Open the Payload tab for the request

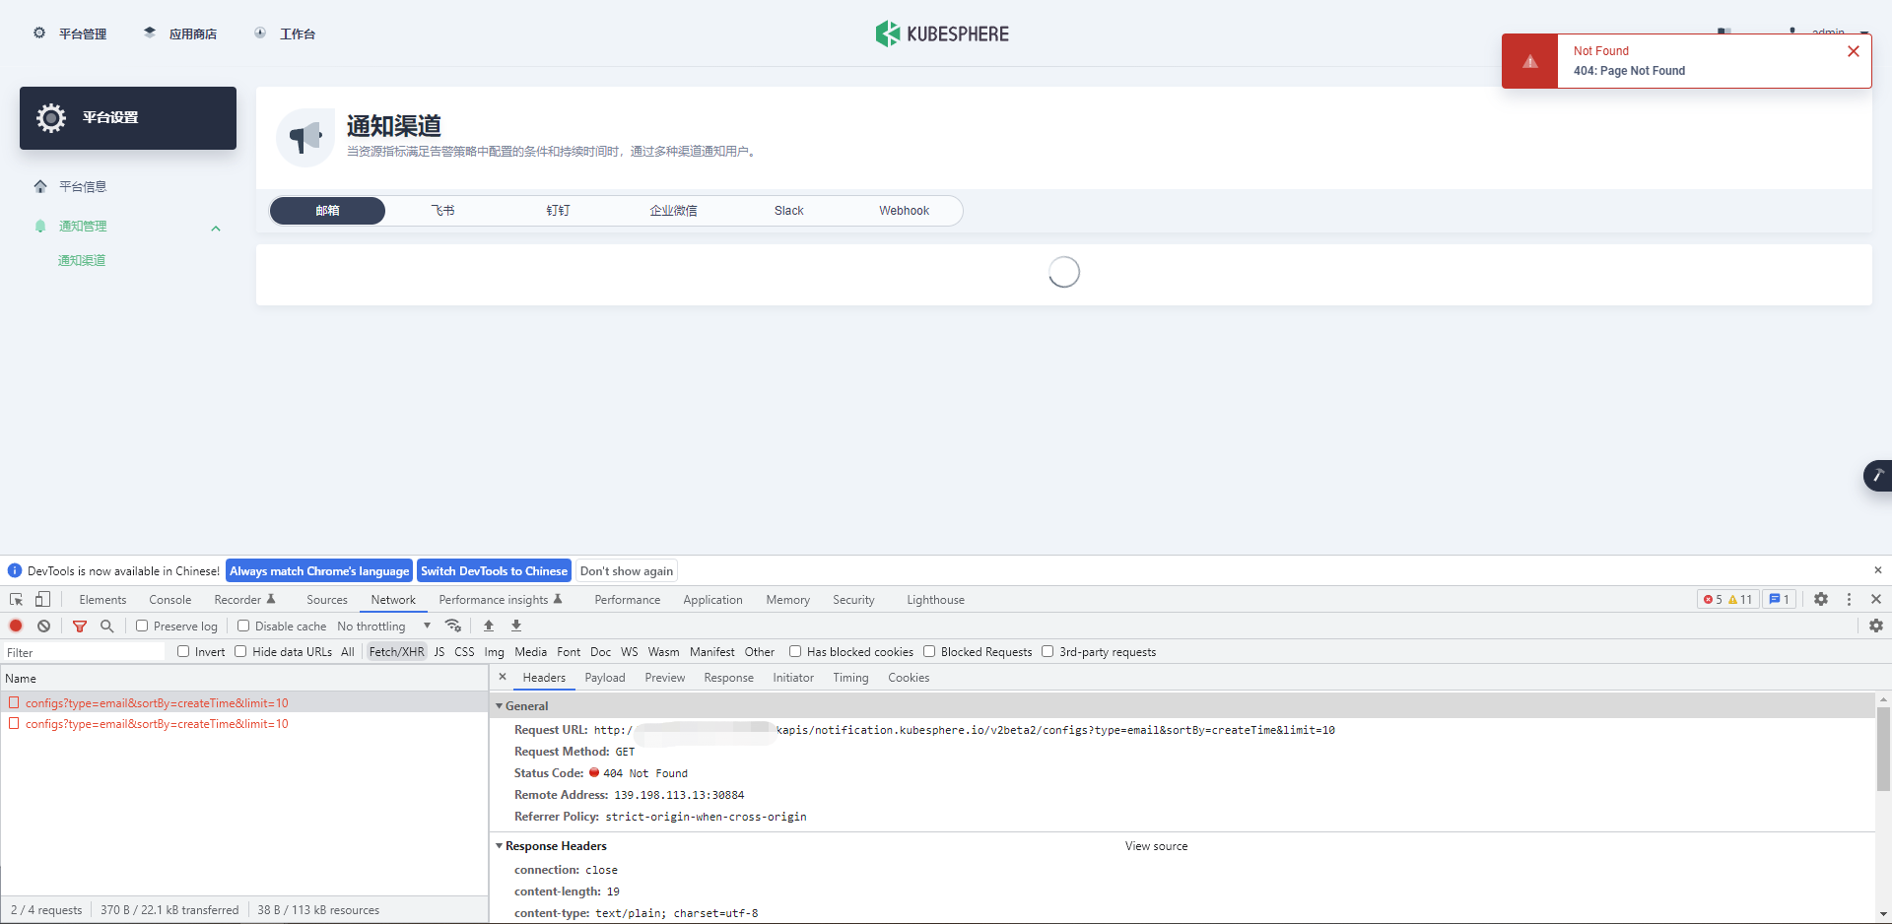(605, 678)
